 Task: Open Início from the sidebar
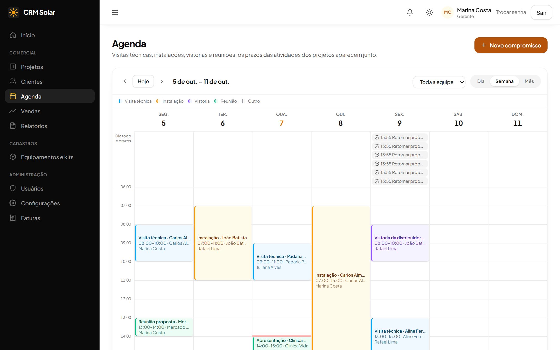point(50,35)
